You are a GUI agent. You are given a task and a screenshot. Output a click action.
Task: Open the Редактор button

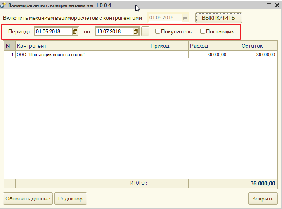71,199
